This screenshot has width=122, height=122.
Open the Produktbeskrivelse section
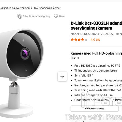(95, 109)
